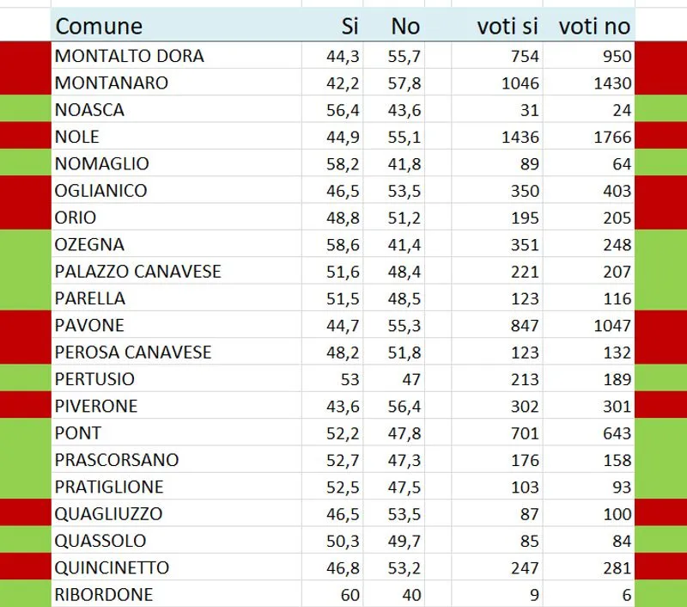This screenshot has width=687, height=607.
Task: Select the green cell left of NOASCA
Action: (x=25, y=110)
